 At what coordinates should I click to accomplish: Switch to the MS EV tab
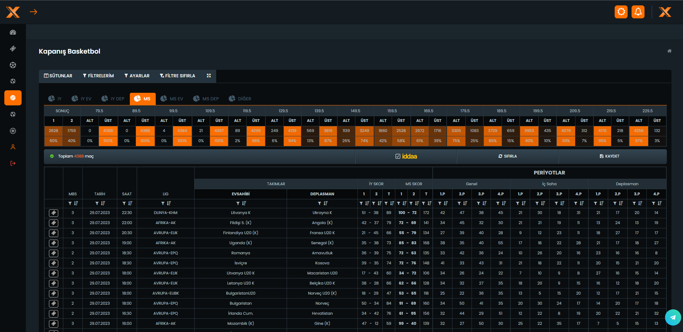172,99
